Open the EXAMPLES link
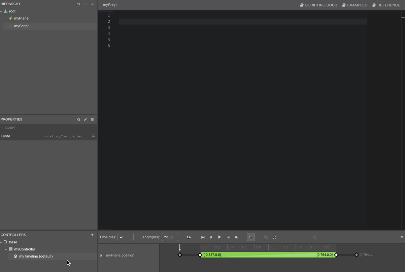The width and height of the screenshot is (405, 272). 355,5
